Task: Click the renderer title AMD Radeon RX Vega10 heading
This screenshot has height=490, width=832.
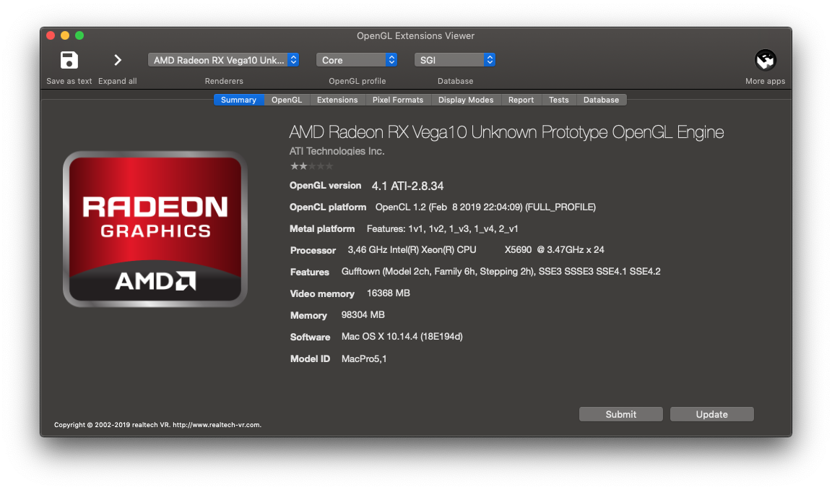Action: coord(506,132)
